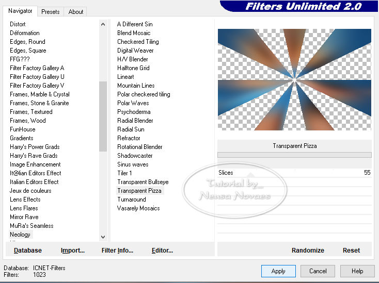Choose the Transparent Bullseye filter

click(x=143, y=182)
